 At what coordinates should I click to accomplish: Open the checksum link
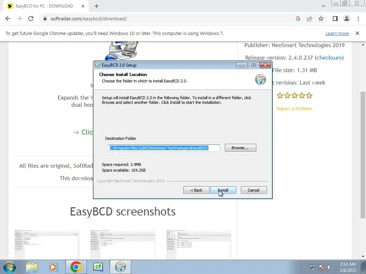coord(329,57)
